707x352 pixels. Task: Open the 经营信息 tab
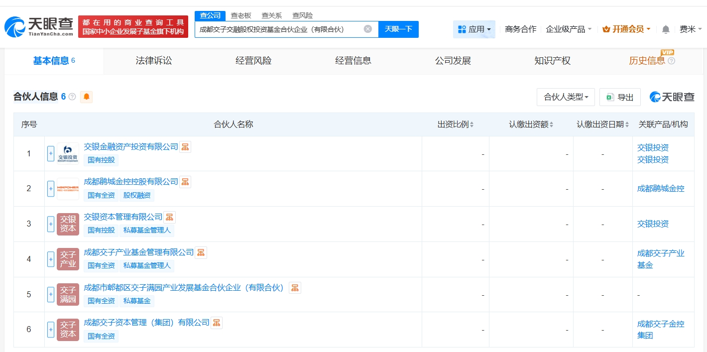pyautogui.click(x=353, y=61)
